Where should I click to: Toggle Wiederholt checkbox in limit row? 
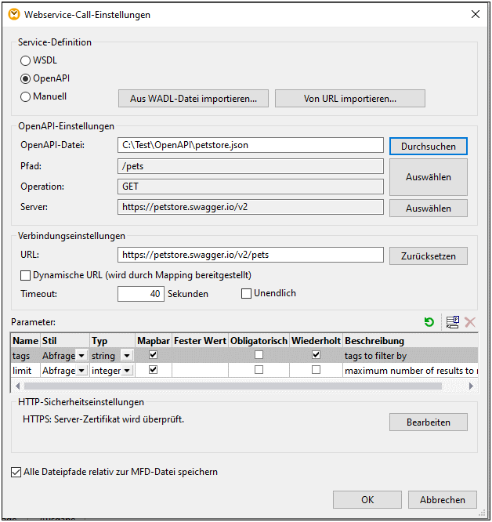pos(316,369)
